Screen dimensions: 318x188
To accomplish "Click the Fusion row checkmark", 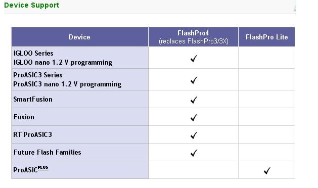I will click(x=194, y=117).
